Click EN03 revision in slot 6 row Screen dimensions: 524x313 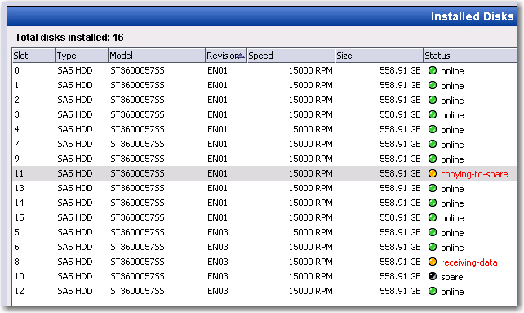coord(218,247)
